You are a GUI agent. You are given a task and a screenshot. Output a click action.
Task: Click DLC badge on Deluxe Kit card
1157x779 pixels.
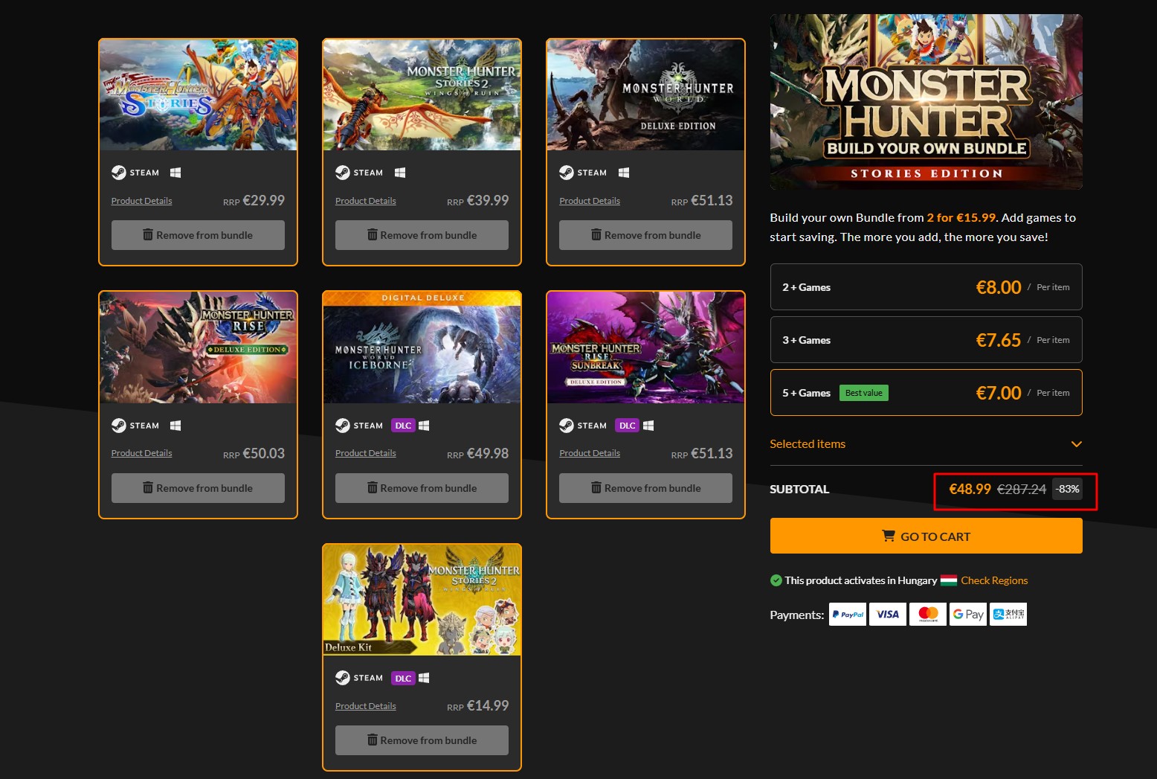(x=403, y=678)
